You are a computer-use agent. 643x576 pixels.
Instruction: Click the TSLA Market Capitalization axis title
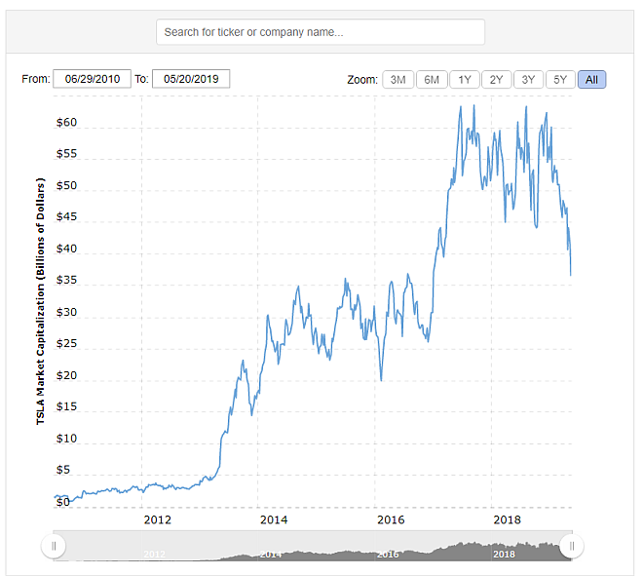coord(41,302)
